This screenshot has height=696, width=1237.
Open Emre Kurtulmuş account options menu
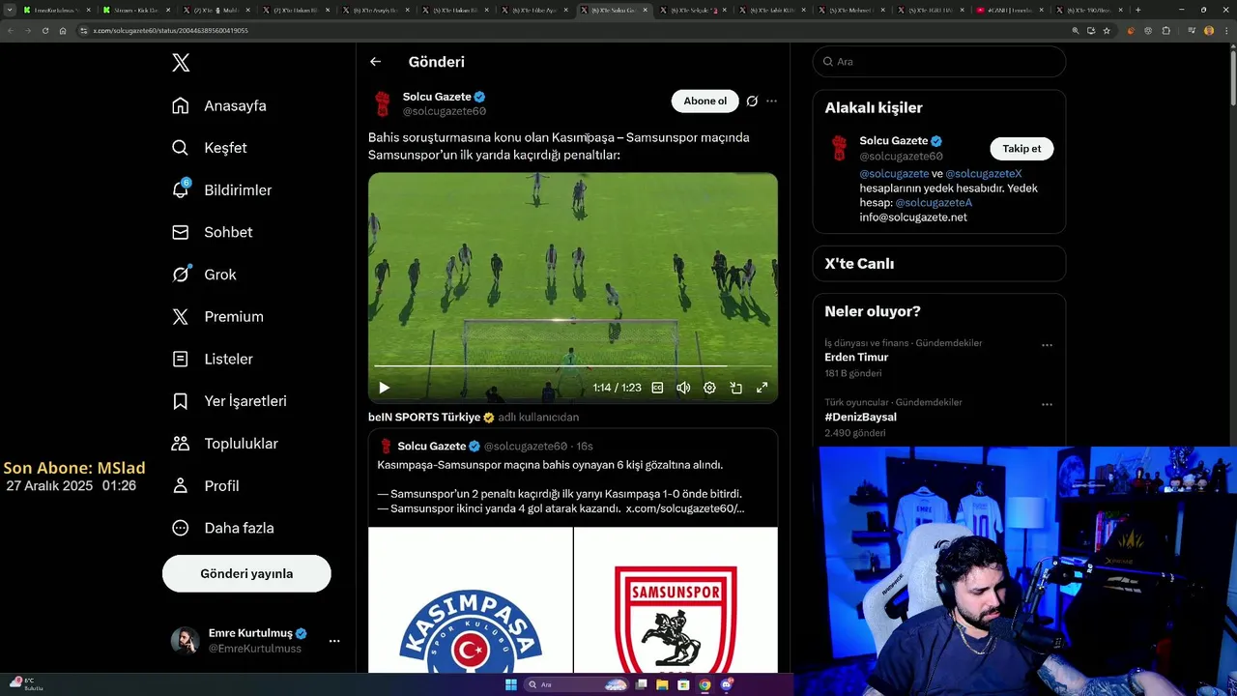click(x=334, y=641)
